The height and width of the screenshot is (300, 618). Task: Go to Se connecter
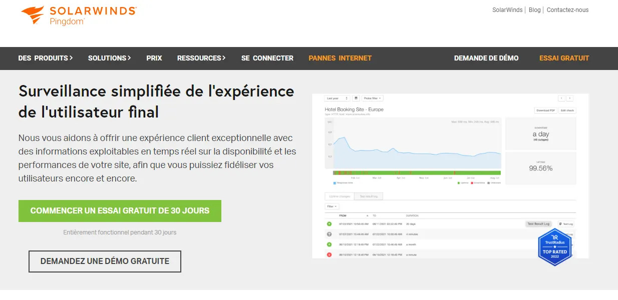(267, 58)
